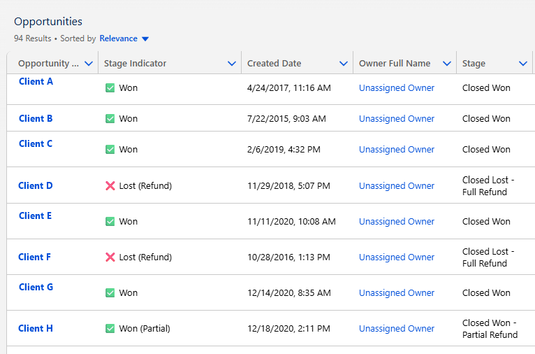Click Unassigned Owner in Client G row
Viewport: 535px width, 354px height.
[397, 293]
